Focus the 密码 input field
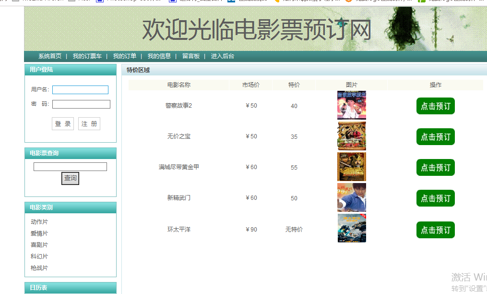487x294 pixels. tap(81, 104)
